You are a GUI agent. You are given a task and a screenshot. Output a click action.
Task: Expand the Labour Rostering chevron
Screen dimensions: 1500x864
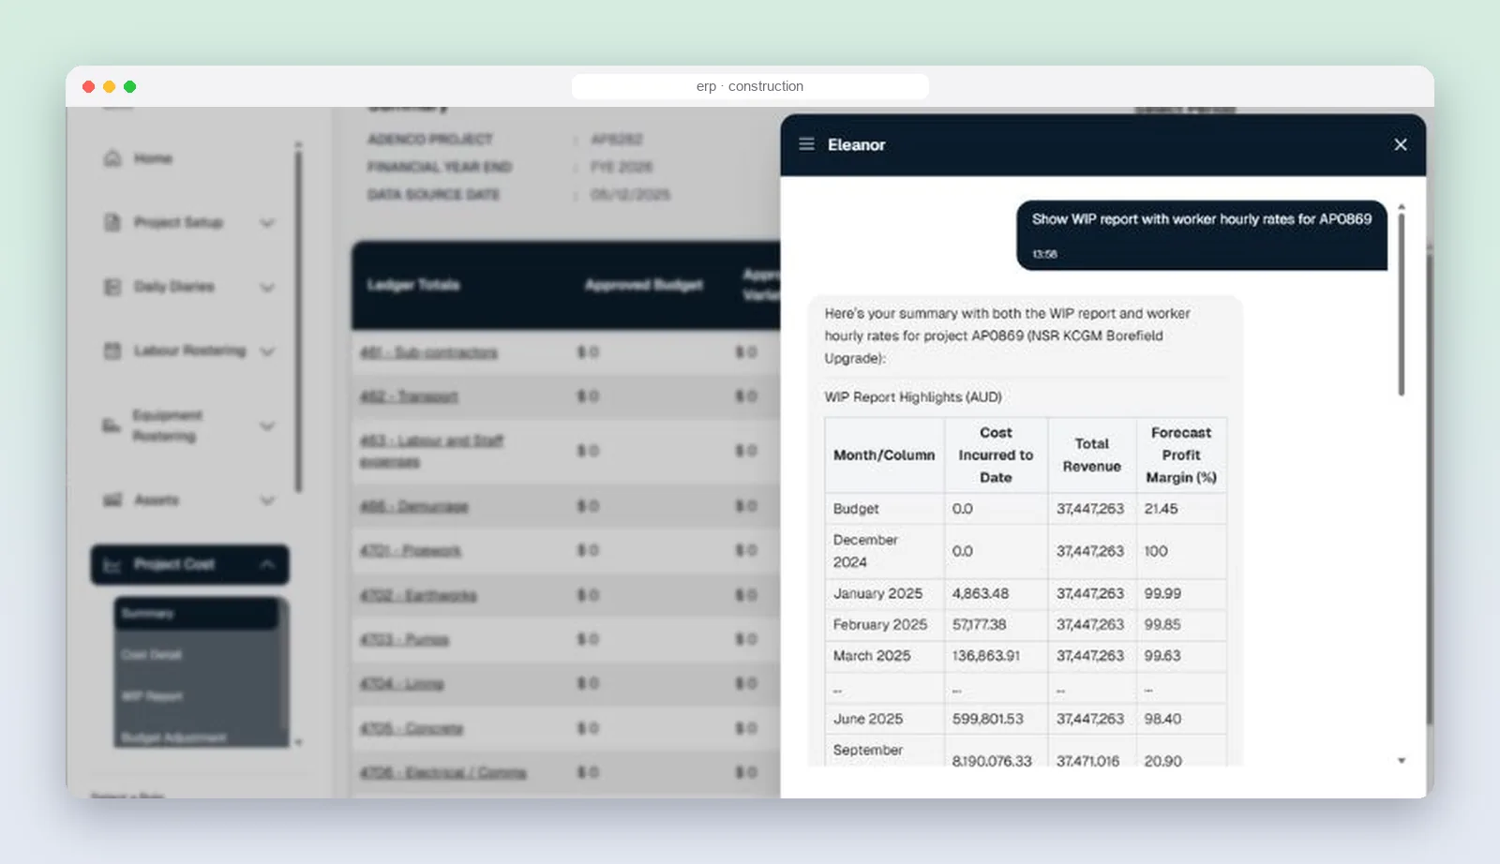coord(267,351)
